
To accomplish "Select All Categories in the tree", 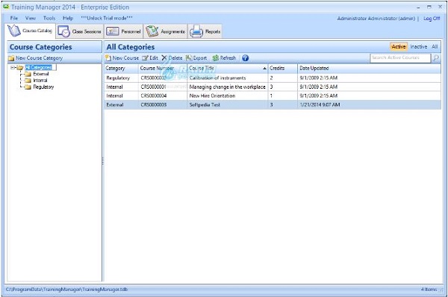I will tap(39, 68).
